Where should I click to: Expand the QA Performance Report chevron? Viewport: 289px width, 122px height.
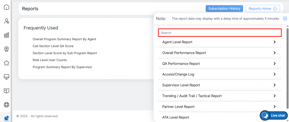point(274,64)
